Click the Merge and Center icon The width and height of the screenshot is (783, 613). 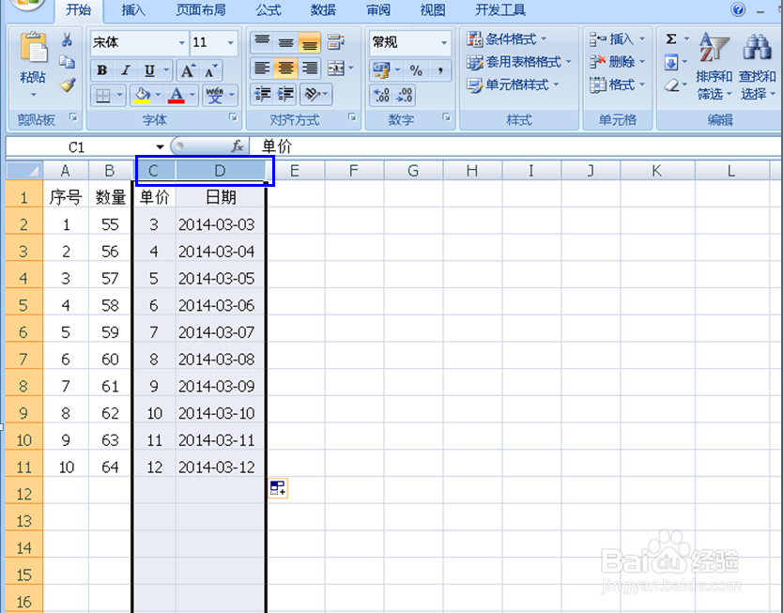click(x=336, y=69)
